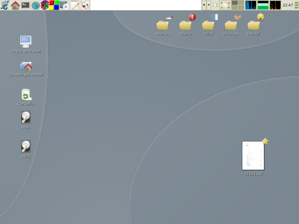The width and height of the screenshot is (299, 224).
Task: Open the terminal launcher
Action: point(25,5)
